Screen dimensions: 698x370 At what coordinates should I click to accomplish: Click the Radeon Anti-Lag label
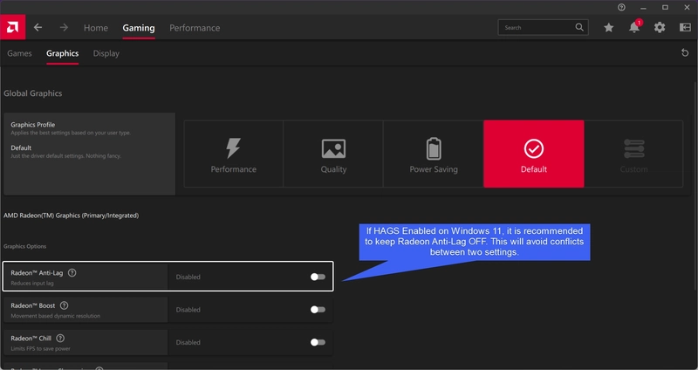(37, 272)
